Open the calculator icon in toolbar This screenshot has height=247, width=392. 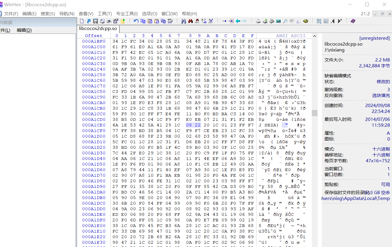(x=278, y=21)
